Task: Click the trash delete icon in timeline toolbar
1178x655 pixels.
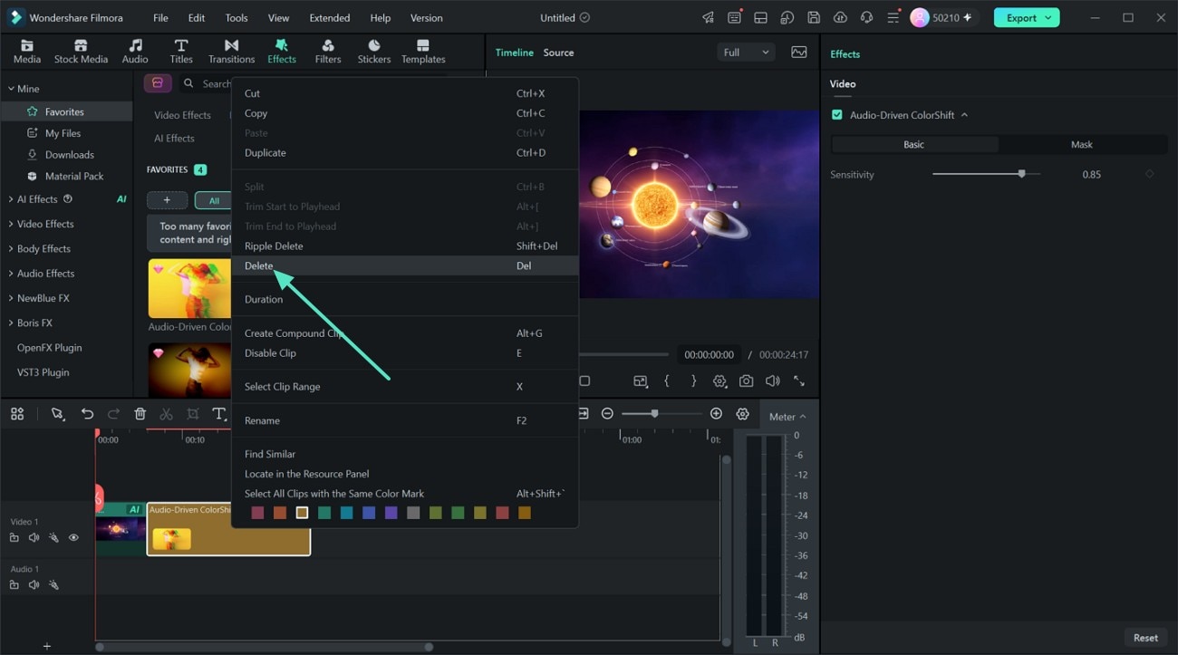Action: [x=140, y=414]
